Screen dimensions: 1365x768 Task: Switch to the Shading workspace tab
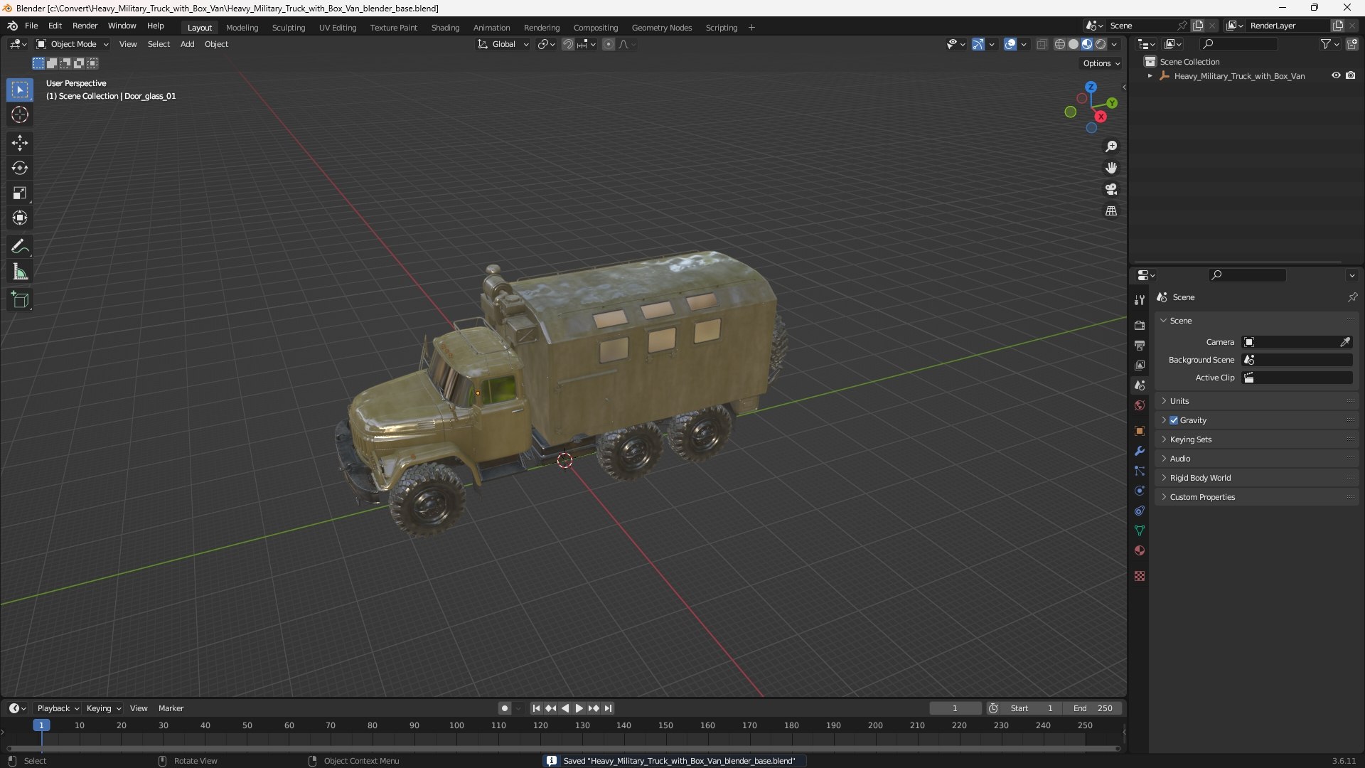[x=445, y=28]
